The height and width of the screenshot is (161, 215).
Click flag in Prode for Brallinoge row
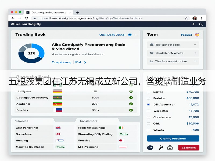pos(121,128)
